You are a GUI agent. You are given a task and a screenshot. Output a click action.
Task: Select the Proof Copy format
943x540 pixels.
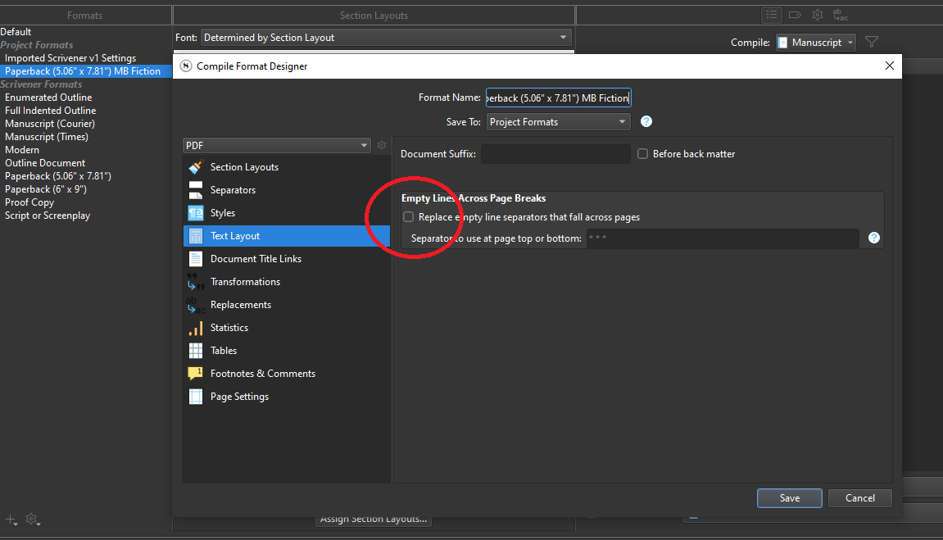[29, 202]
